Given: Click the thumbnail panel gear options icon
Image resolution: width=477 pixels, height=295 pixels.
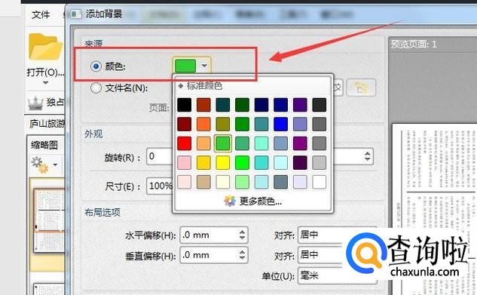Looking at the screenshot, I should [40, 164].
